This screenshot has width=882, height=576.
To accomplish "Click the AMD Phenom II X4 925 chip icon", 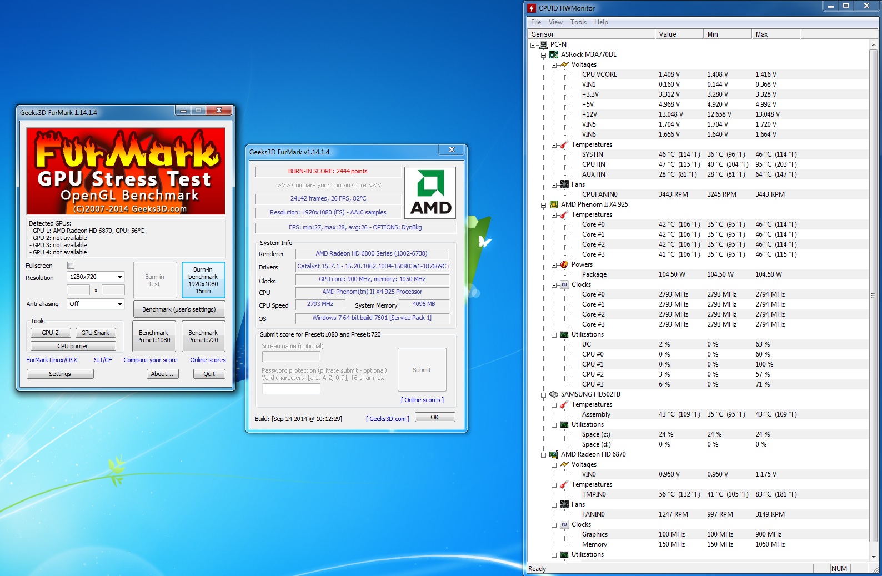I will pyautogui.click(x=554, y=204).
